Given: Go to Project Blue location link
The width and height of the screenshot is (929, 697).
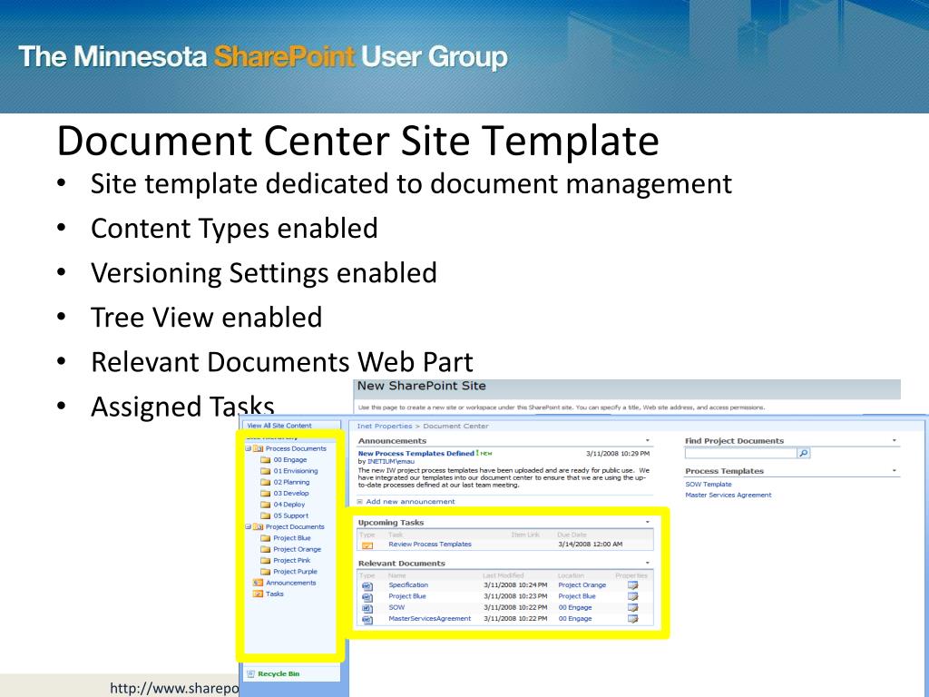Looking at the screenshot, I should (x=576, y=596).
